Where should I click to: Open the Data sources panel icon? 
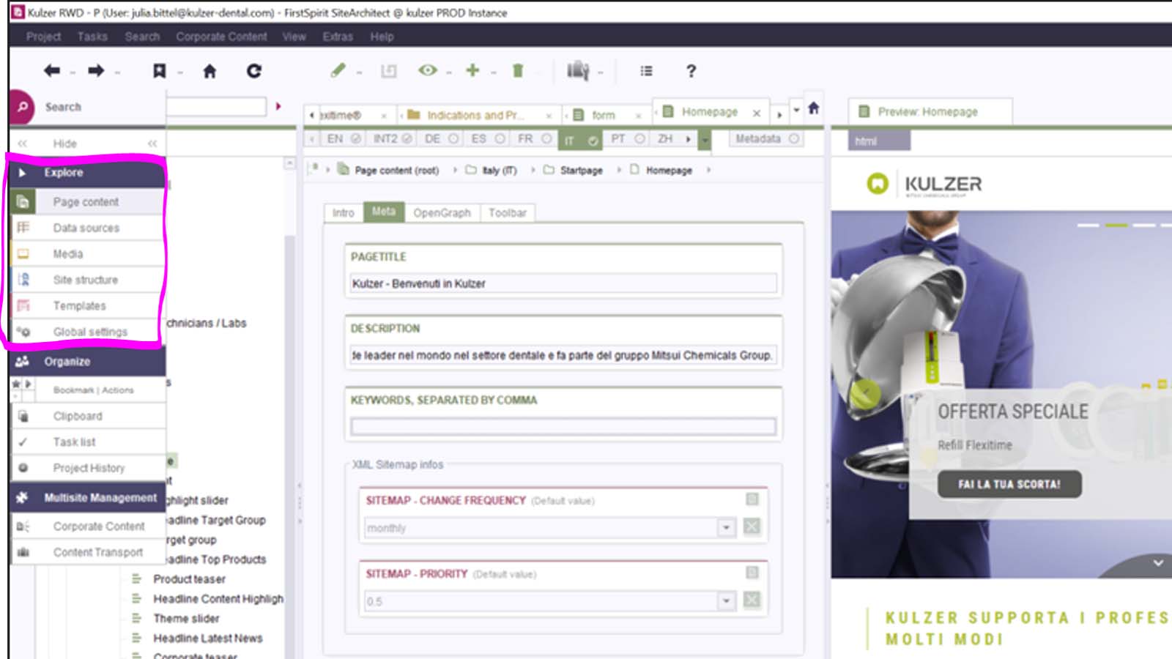(x=25, y=228)
